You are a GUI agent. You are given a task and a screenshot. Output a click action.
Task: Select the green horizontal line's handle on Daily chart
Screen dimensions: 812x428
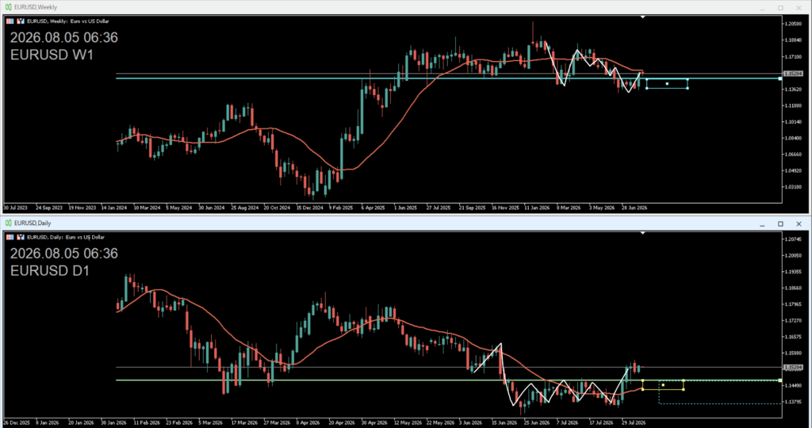(x=780, y=380)
